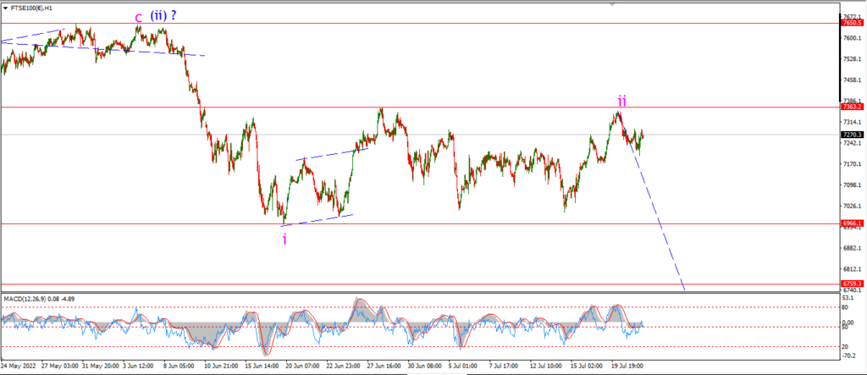Click the MACD 20 level label

point(846,347)
